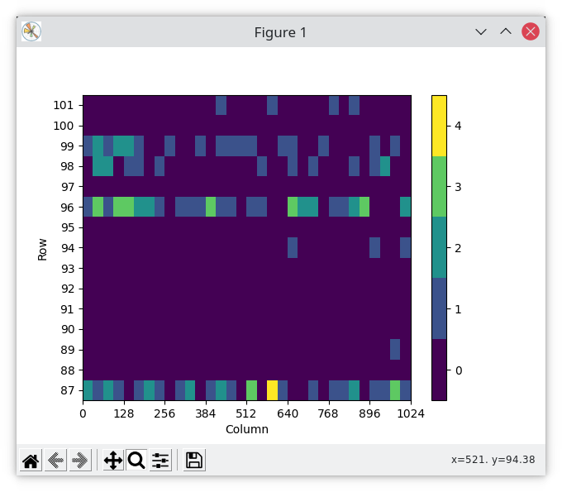This screenshot has width=562, height=492.
Task: Click the y-axis tick label '96'
Action: click(x=67, y=208)
